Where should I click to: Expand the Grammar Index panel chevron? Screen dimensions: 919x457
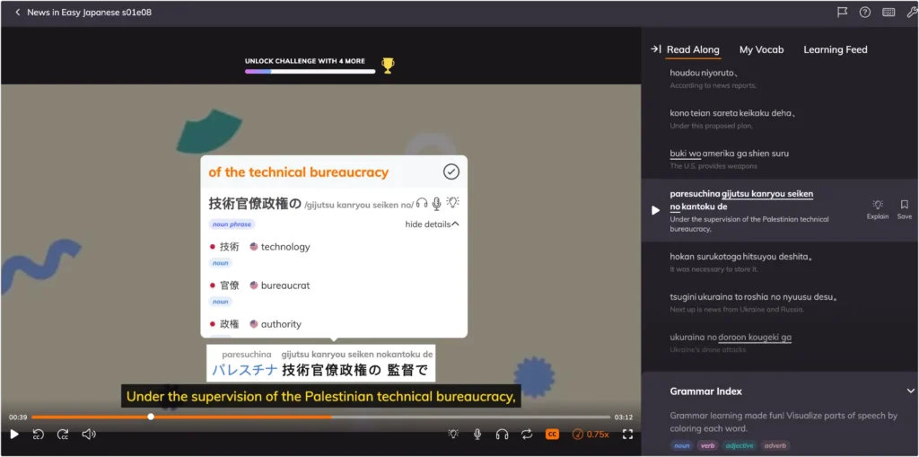[911, 391]
